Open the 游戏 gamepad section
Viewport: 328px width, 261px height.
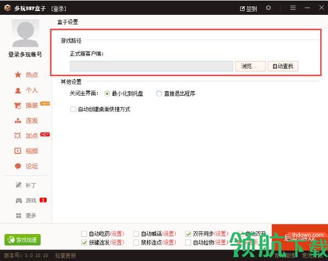tap(26, 201)
